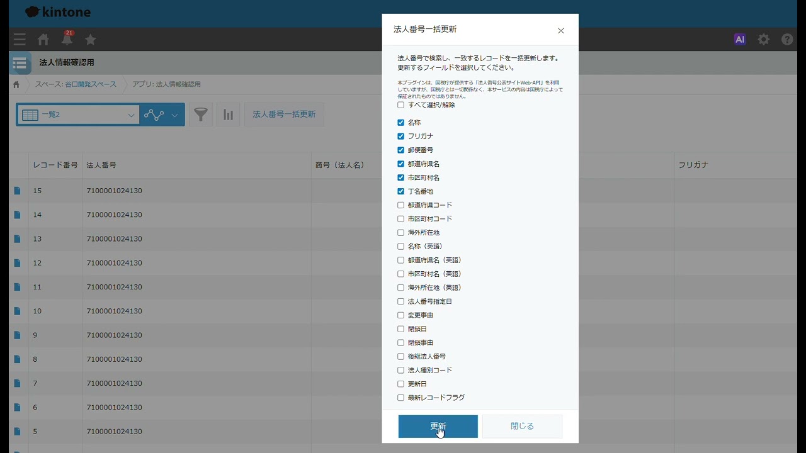This screenshot has width=806, height=453.
Task: Open notifications bell with 21 badge
Action: click(67, 39)
